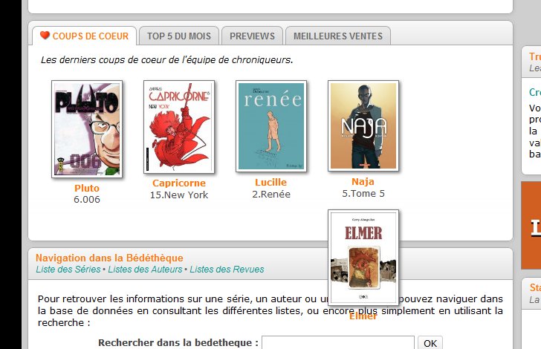This screenshot has width=541, height=349.
Task: Follow the Capricorne title link
Action: click(x=179, y=183)
